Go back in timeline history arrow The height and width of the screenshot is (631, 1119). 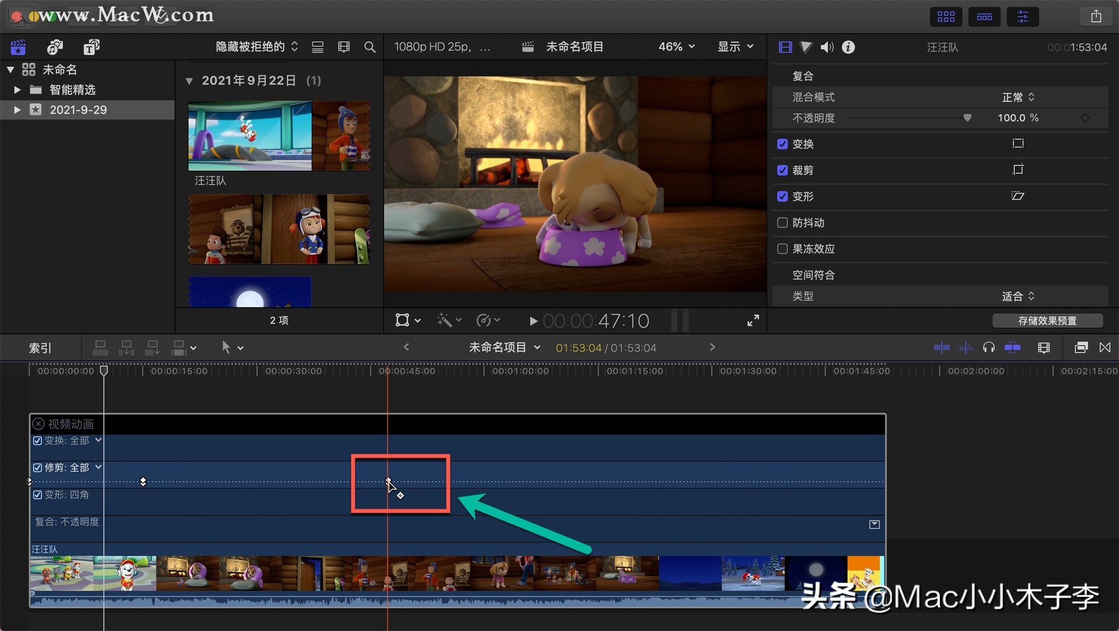(x=406, y=347)
